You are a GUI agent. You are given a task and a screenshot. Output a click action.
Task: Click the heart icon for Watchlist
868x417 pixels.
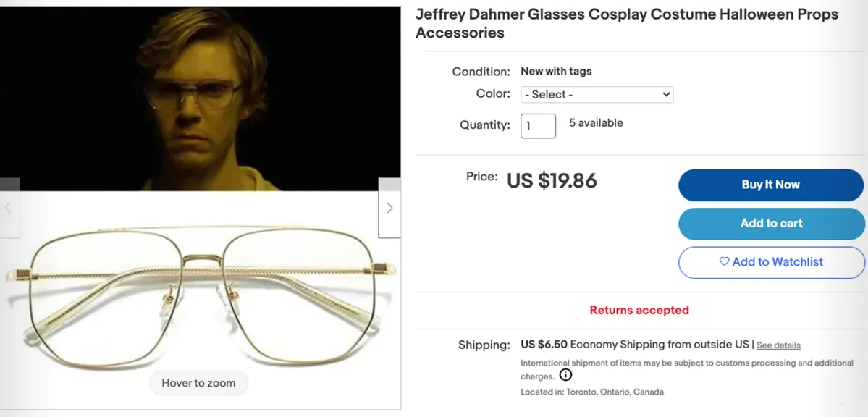pyautogui.click(x=724, y=262)
